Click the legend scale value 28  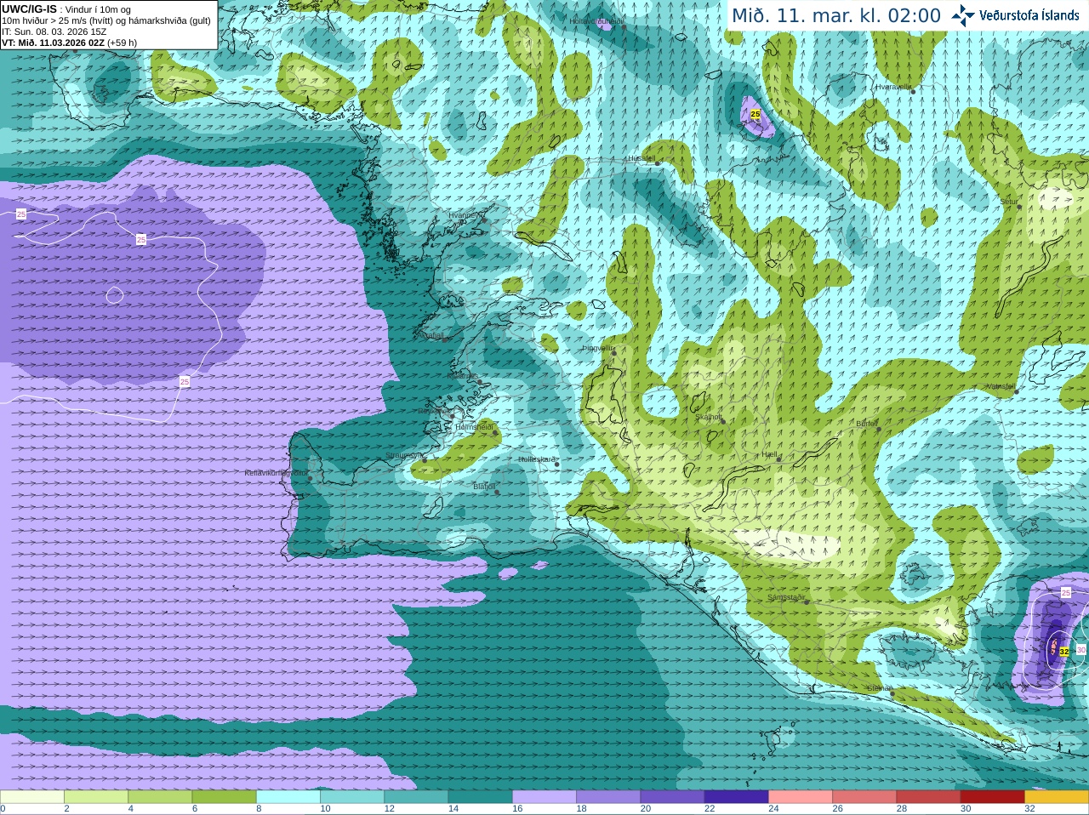coord(902,809)
